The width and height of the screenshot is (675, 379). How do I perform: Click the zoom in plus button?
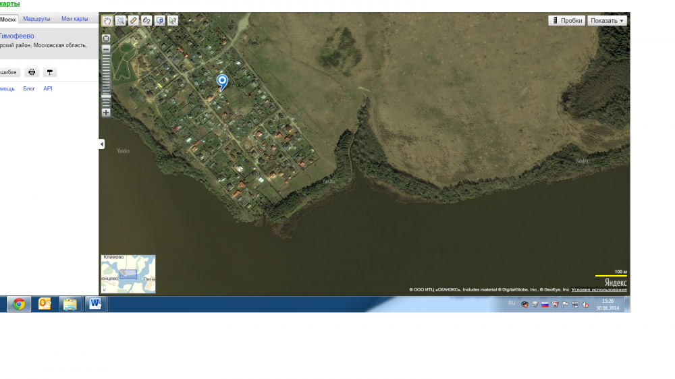coord(106,113)
